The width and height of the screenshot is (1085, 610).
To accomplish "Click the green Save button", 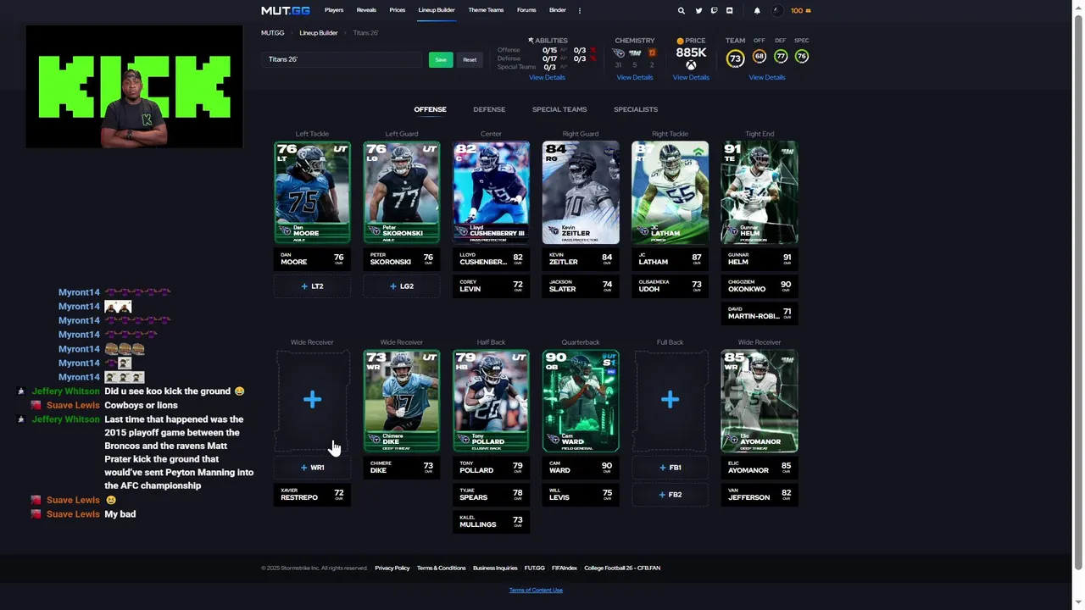I will tap(441, 59).
